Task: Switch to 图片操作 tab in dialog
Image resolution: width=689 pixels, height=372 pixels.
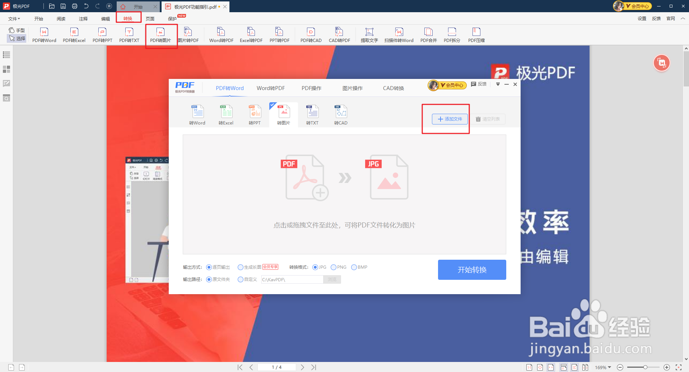Action: tap(352, 88)
